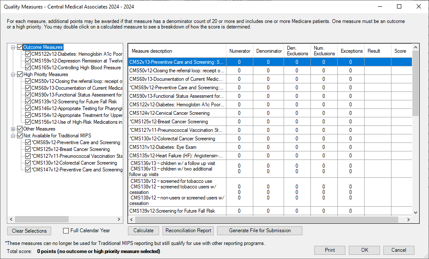Image resolution: width=429 pixels, height=259 pixels.
Task: Expand the Other Measures tree node
Action: pos(13,129)
